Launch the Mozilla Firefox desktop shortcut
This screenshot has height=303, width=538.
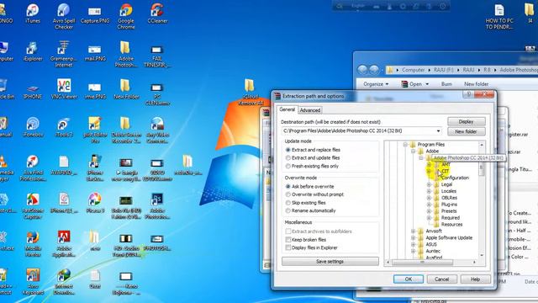(x=33, y=243)
